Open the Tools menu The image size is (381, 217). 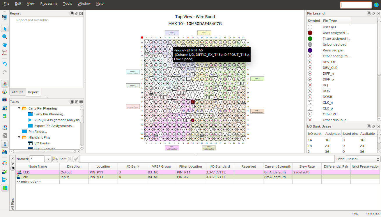tap(67, 3)
